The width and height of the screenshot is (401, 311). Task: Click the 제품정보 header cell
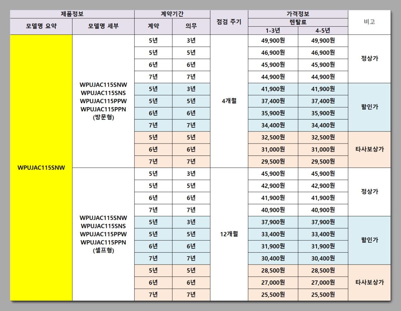(72, 14)
